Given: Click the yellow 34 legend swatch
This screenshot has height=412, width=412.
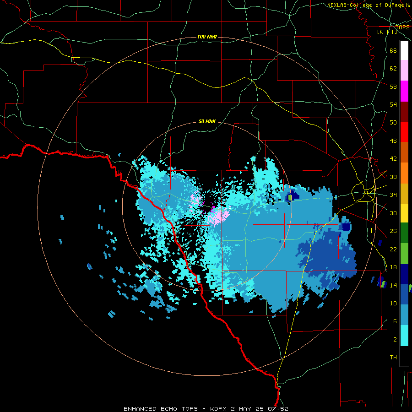Looking at the screenshot, I should point(404,213).
